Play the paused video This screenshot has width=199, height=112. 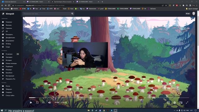(31, 102)
